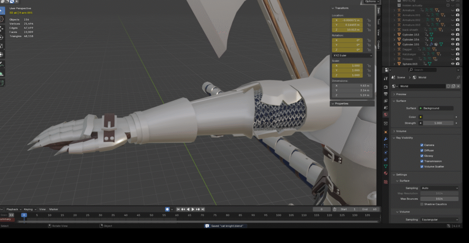
Task: Click the Max Bounces value field
Action: 439,199
